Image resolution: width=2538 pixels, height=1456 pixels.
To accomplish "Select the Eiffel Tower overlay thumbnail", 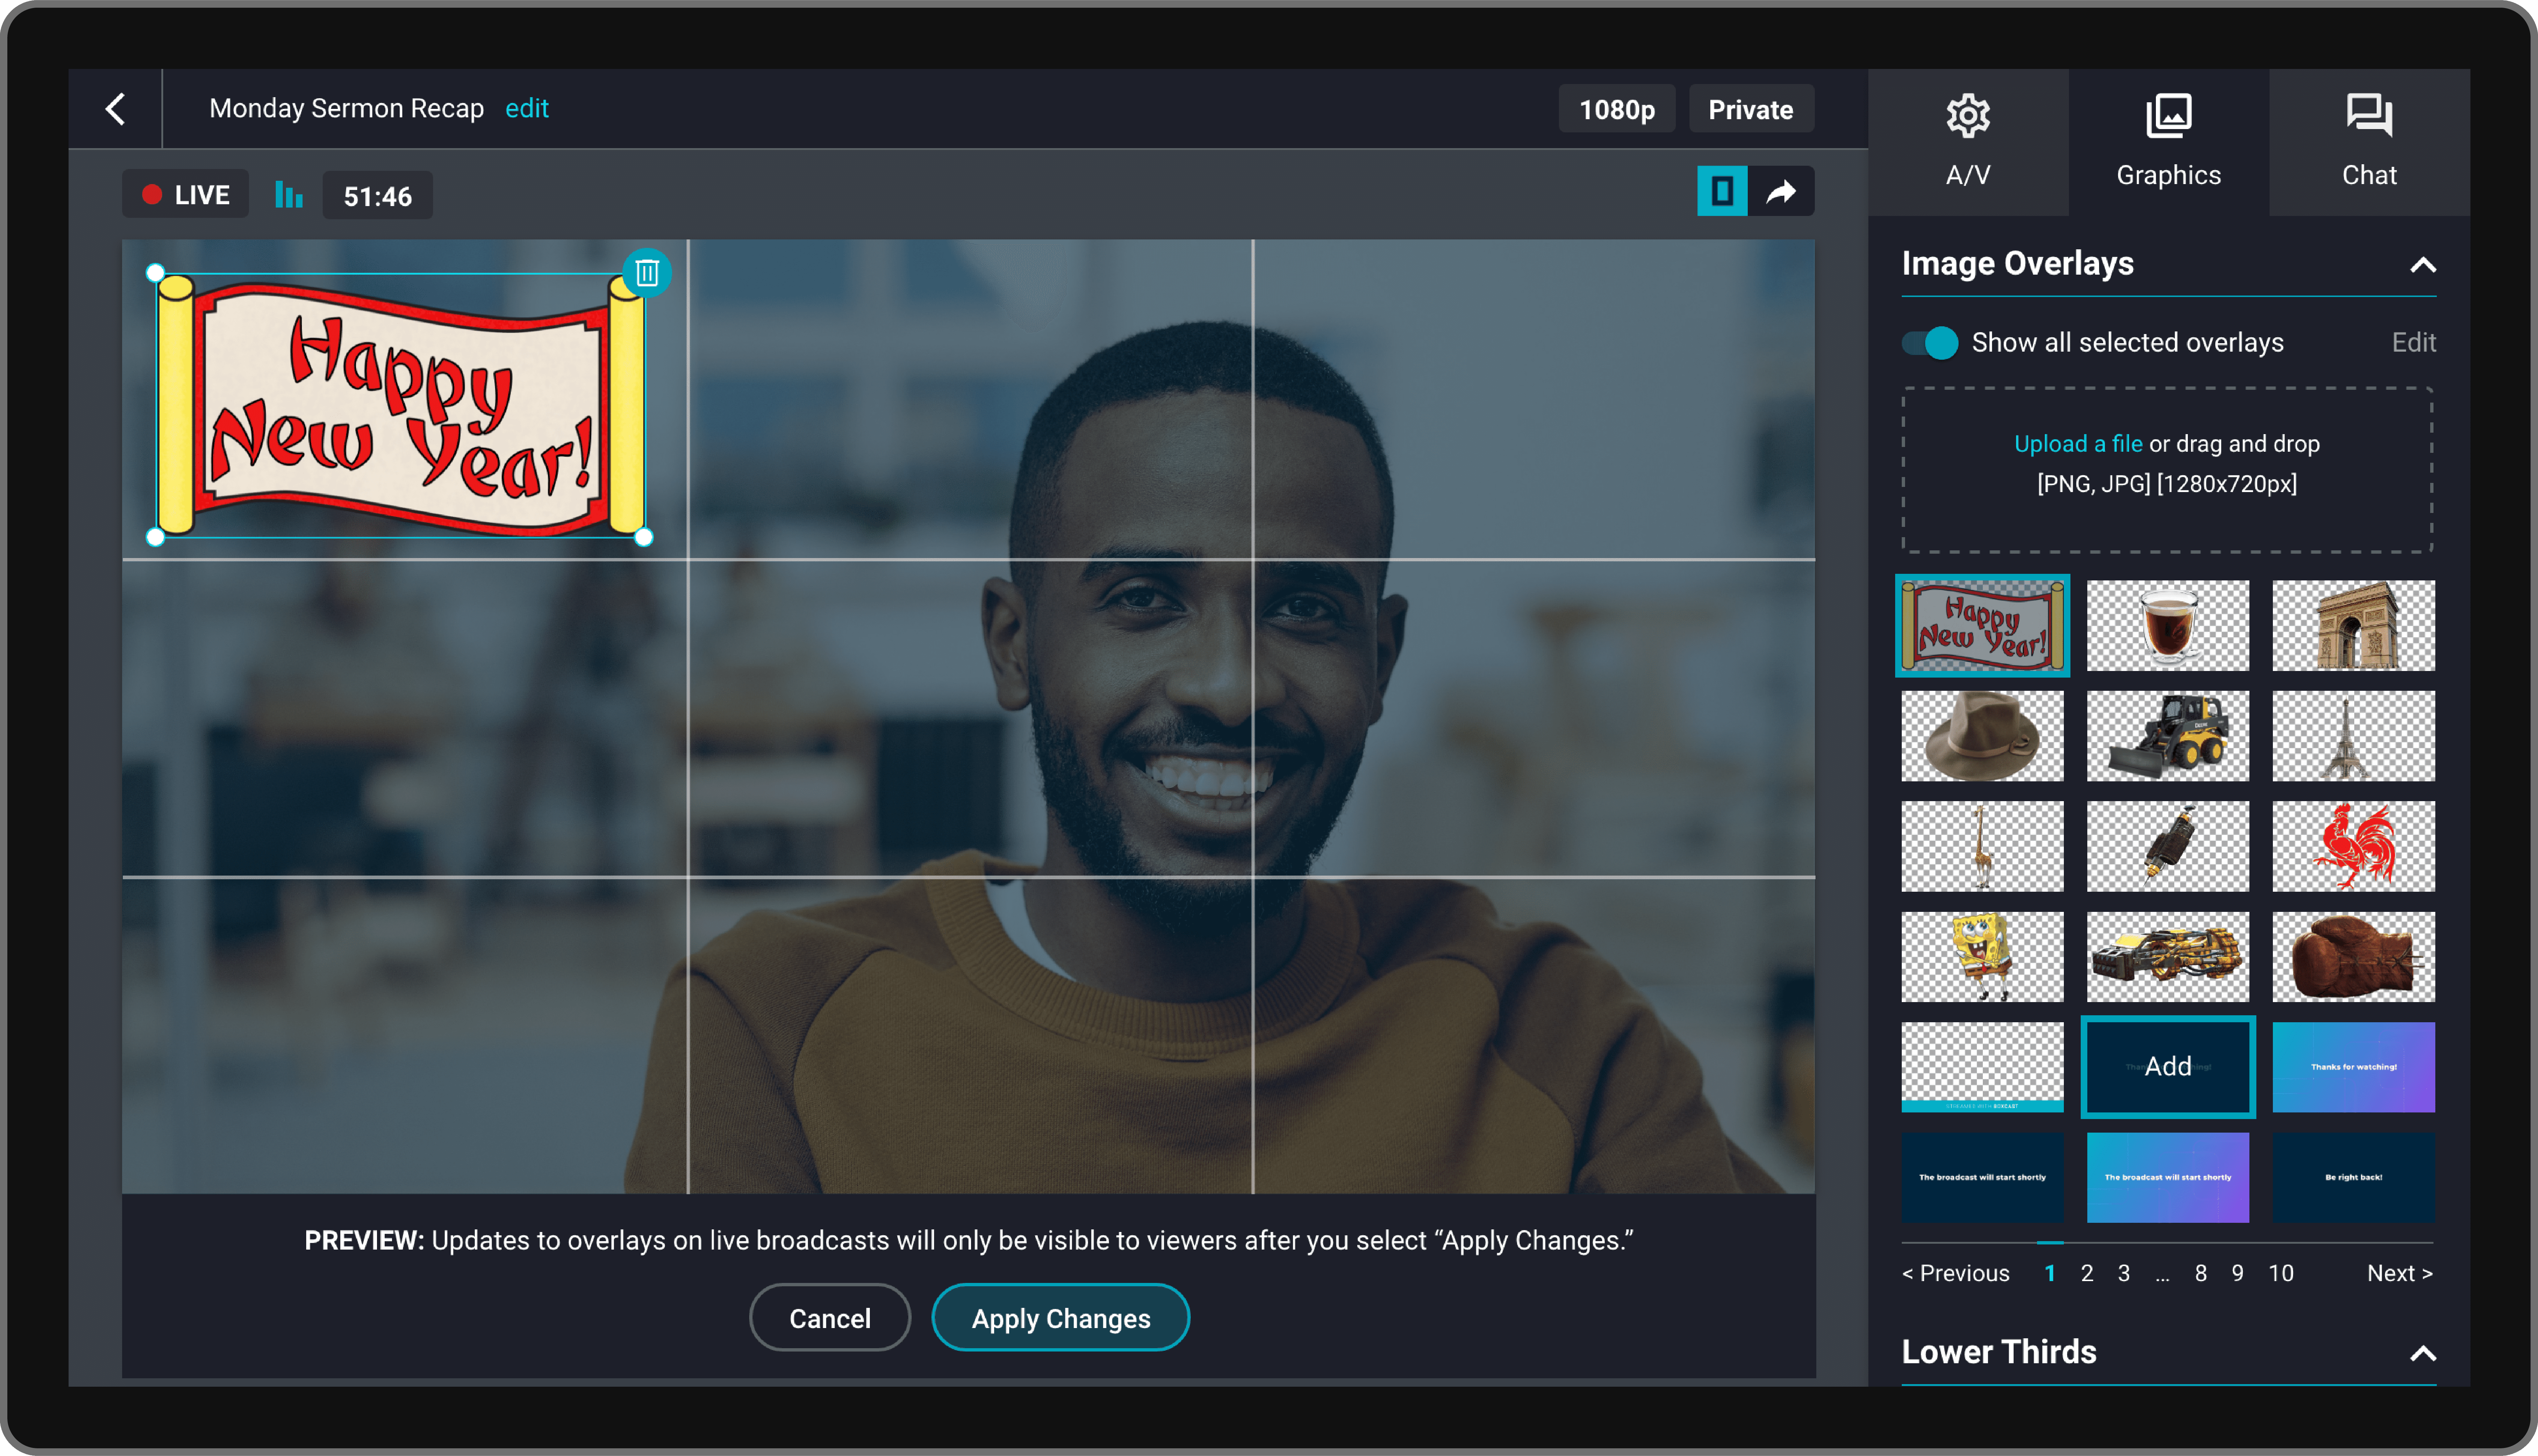I will 2354,736.
